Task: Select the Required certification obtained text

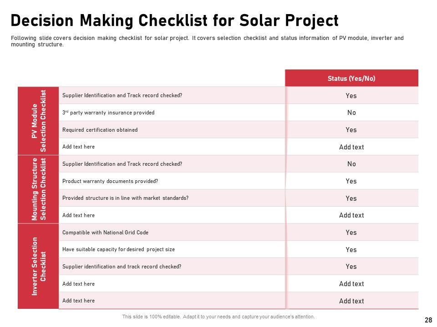Action: (x=100, y=130)
